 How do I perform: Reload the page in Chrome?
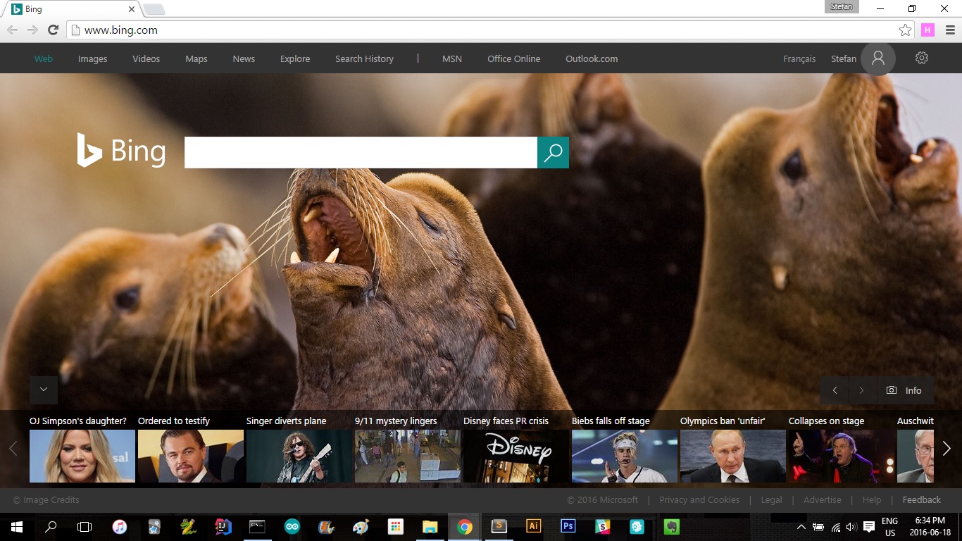(x=53, y=30)
